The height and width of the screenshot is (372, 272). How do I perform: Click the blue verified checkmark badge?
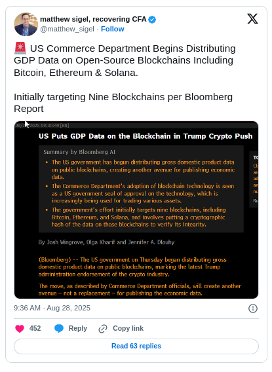tap(152, 20)
